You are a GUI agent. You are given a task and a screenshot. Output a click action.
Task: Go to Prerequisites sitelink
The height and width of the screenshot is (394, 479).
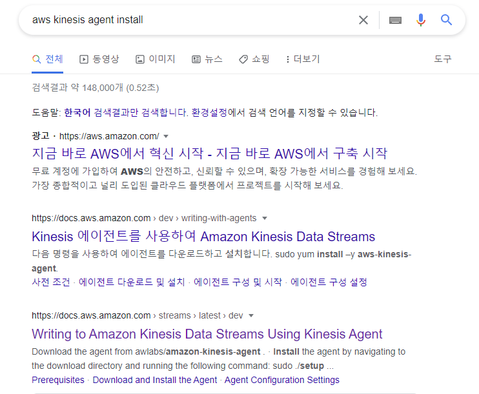click(x=58, y=380)
